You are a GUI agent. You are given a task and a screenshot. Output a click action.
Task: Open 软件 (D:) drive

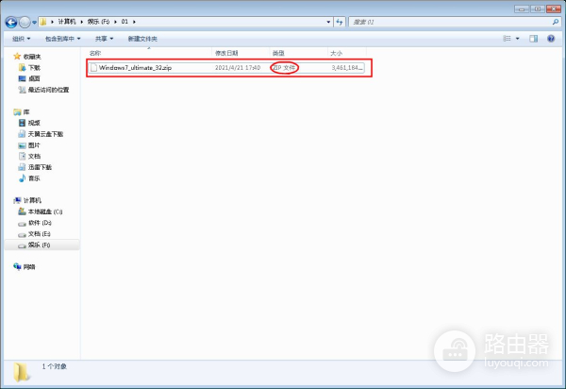35,223
